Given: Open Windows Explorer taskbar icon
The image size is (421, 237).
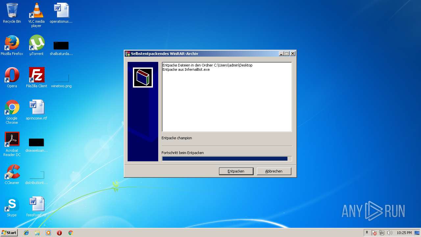Looking at the screenshot, I should coord(37,233).
